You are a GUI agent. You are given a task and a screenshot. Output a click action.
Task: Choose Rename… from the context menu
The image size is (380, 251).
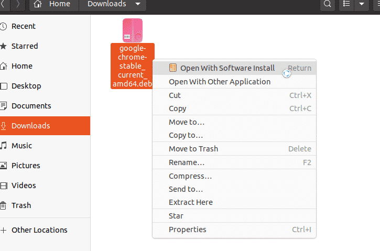coord(234,162)
